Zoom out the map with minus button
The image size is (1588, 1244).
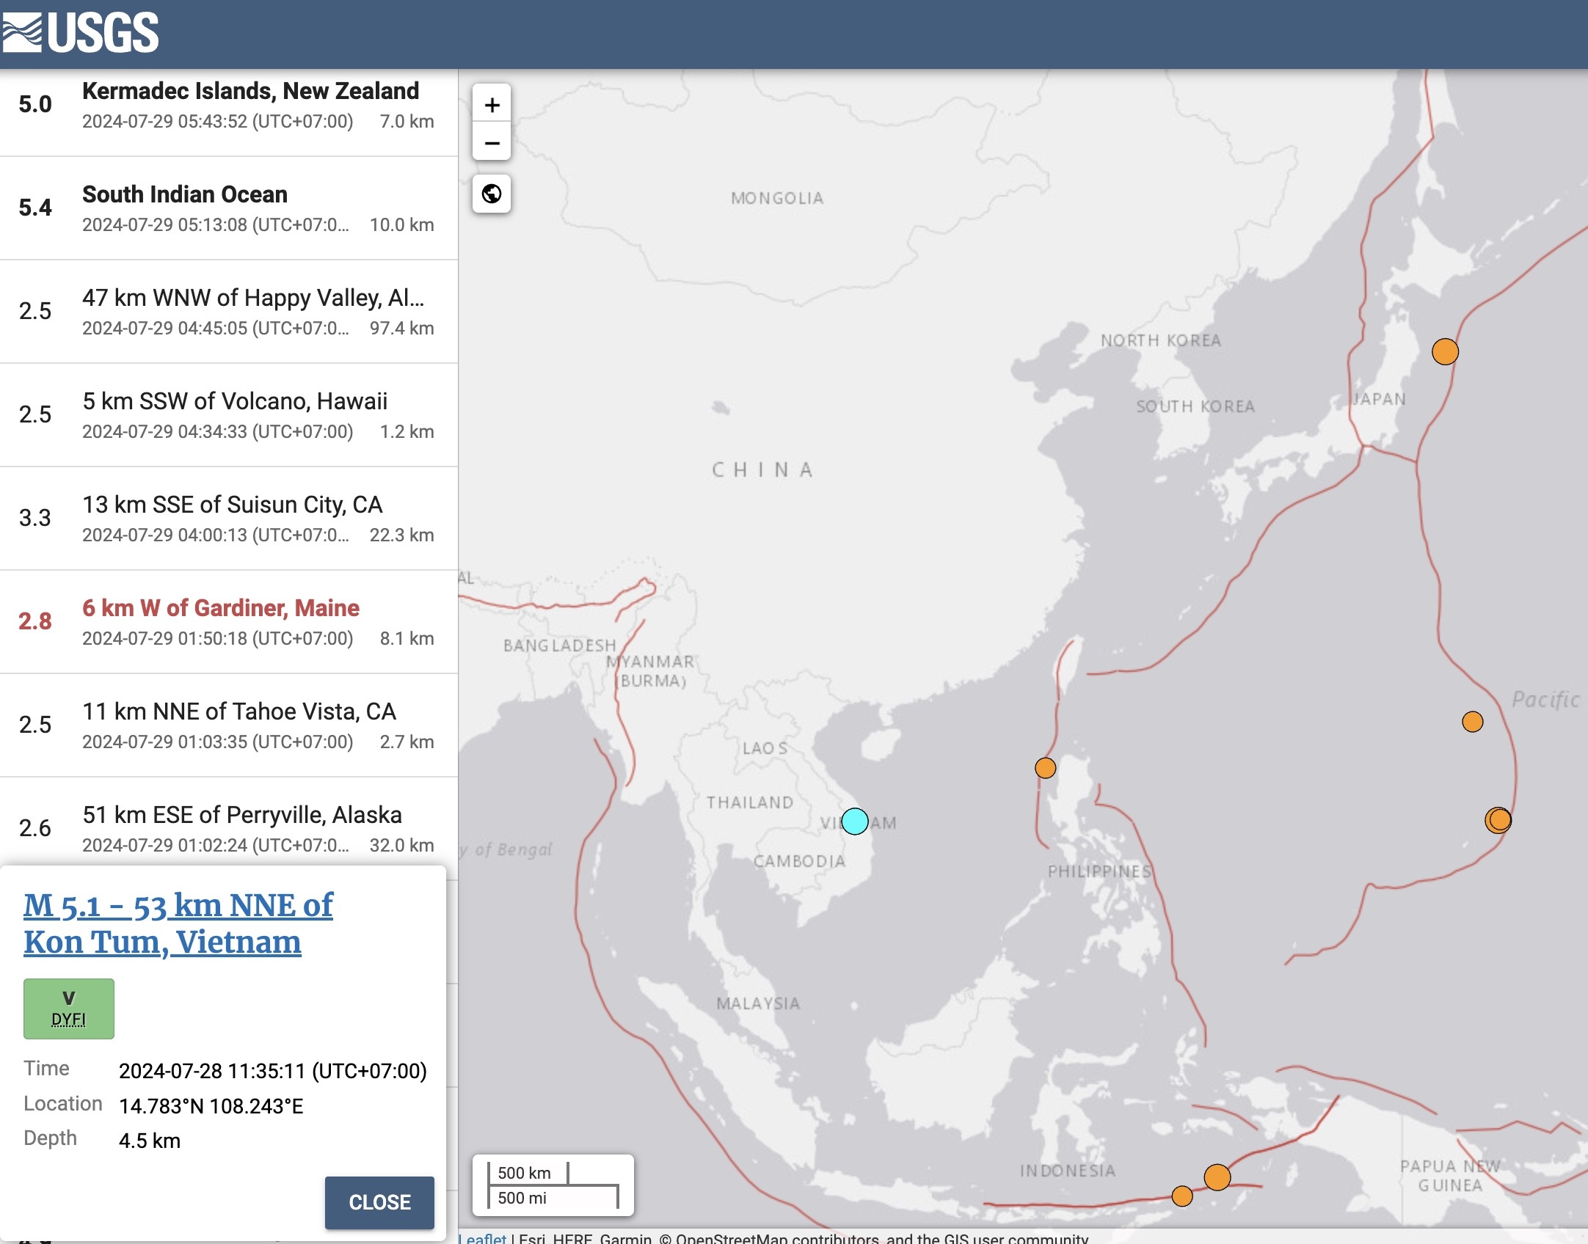point(492,143)
